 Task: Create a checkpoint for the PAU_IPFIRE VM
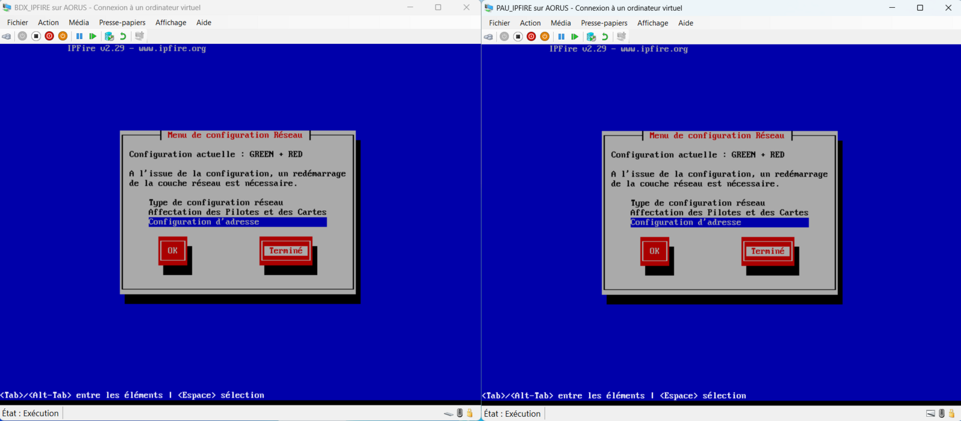coord(591,37)
